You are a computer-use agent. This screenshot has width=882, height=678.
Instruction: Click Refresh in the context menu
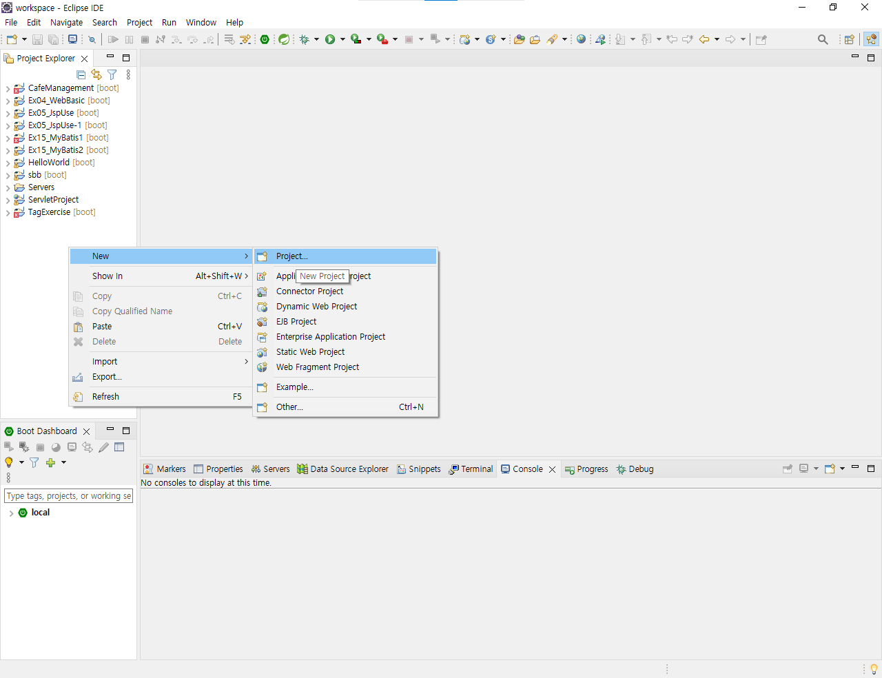[161, 397]
